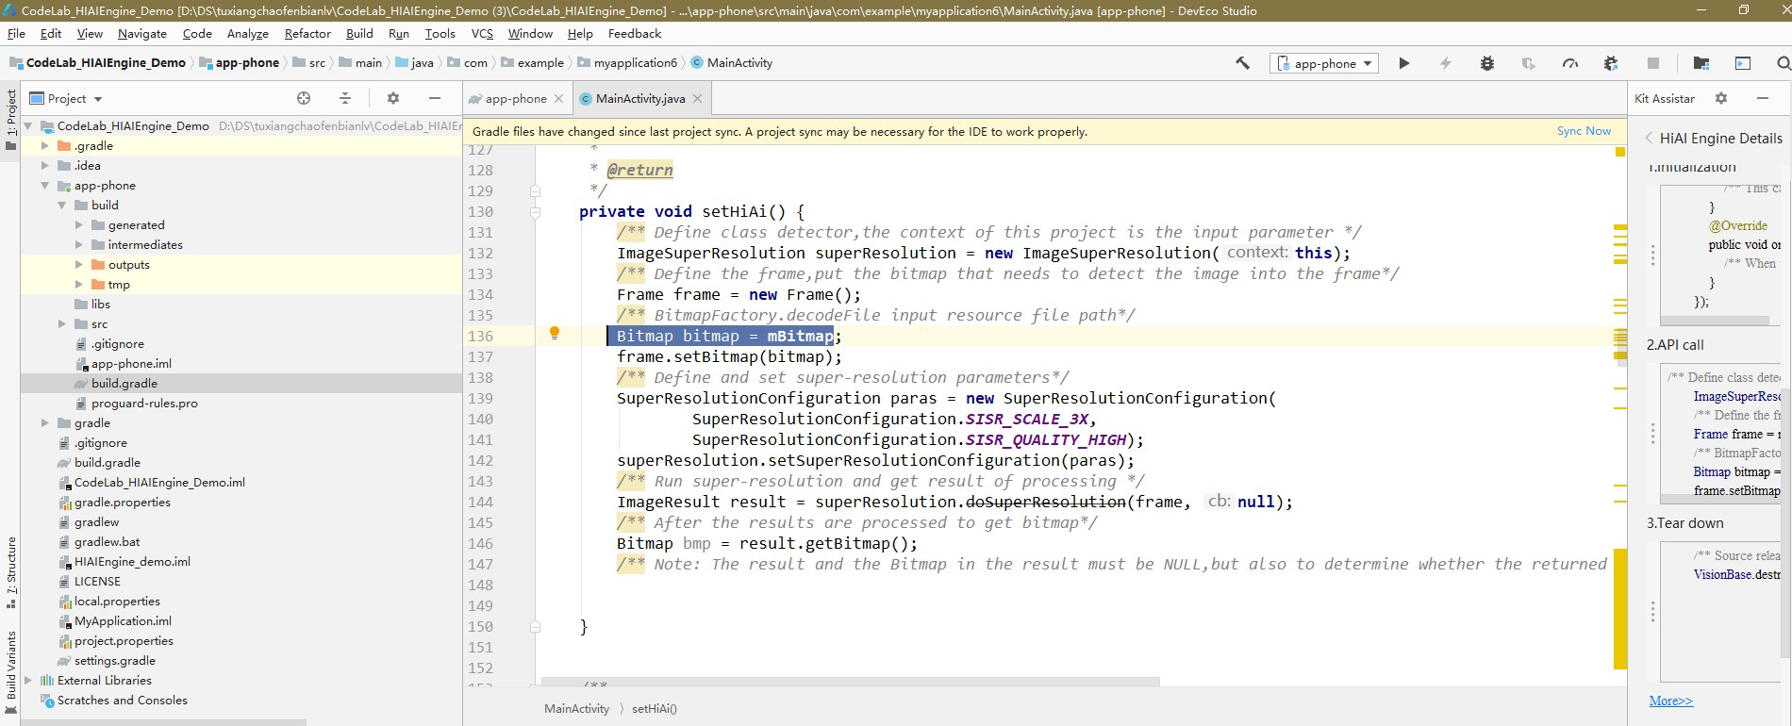Open the File menu
Screen dimensions: 1792x726
point(16,33)
